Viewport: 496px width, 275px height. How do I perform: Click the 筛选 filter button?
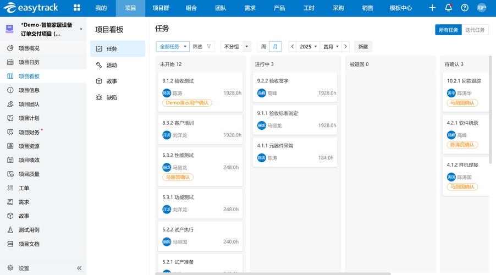pos(202,47)
